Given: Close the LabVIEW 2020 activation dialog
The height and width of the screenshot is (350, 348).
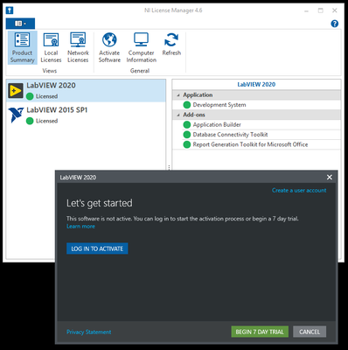Looking at the screenshot, I should tap(330, 178).
